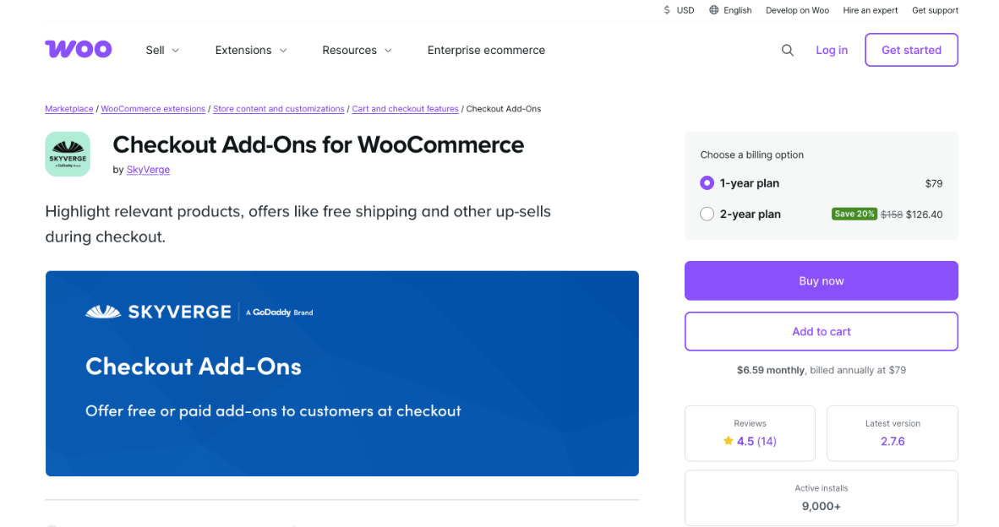Open the search on the Woo site
999x527 pixels.
point(788,50)
